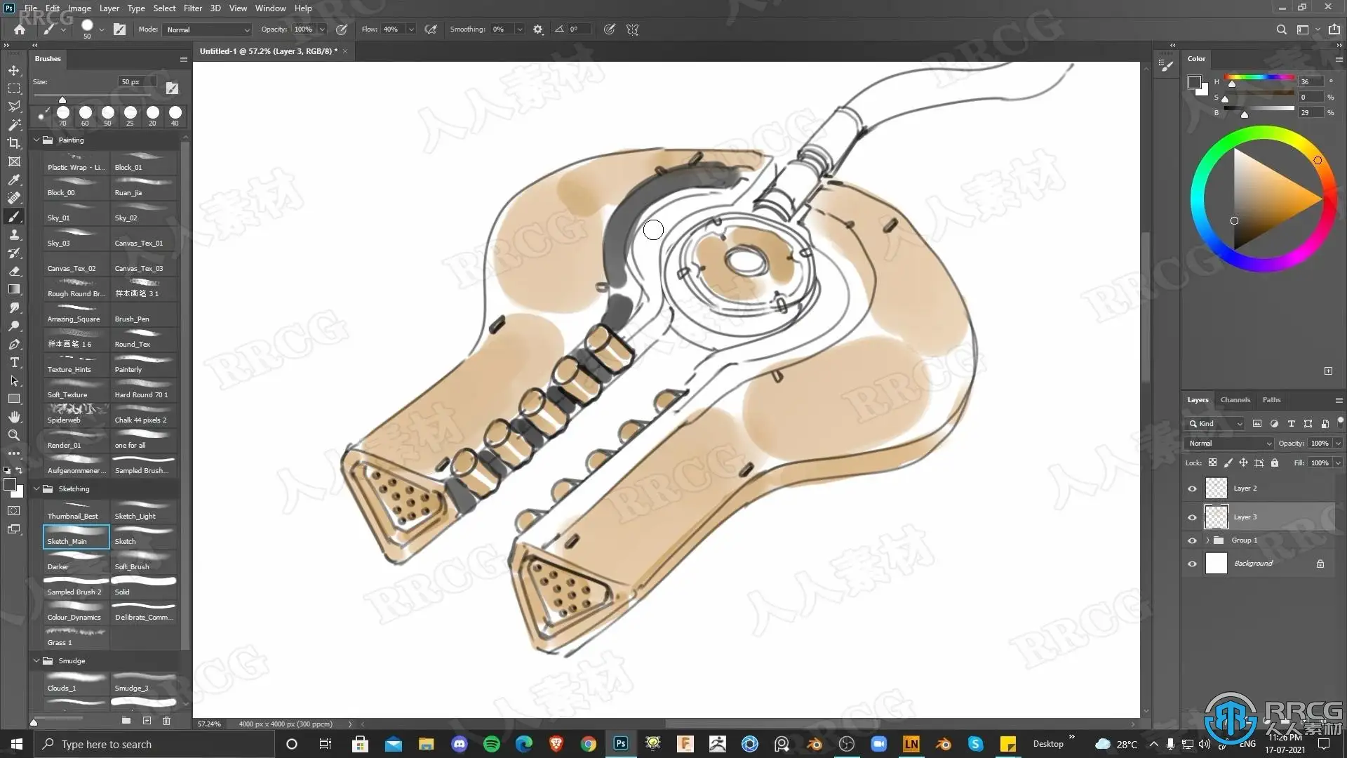The width and height of the screenshot is (1347, 758).
Task: Open smoothing options gear icon
Action: [538, 29]
